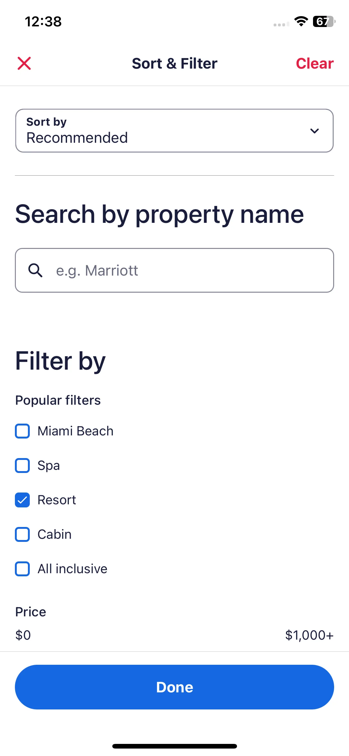Tap the cellular signal dots icon

(281, 25)
